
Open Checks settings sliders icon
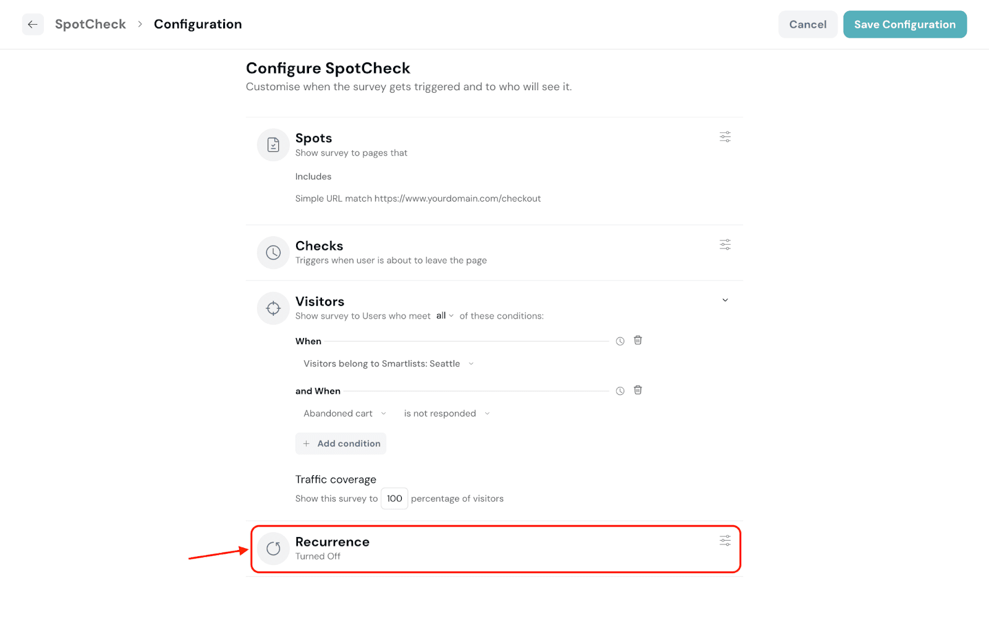coord(725,245)
